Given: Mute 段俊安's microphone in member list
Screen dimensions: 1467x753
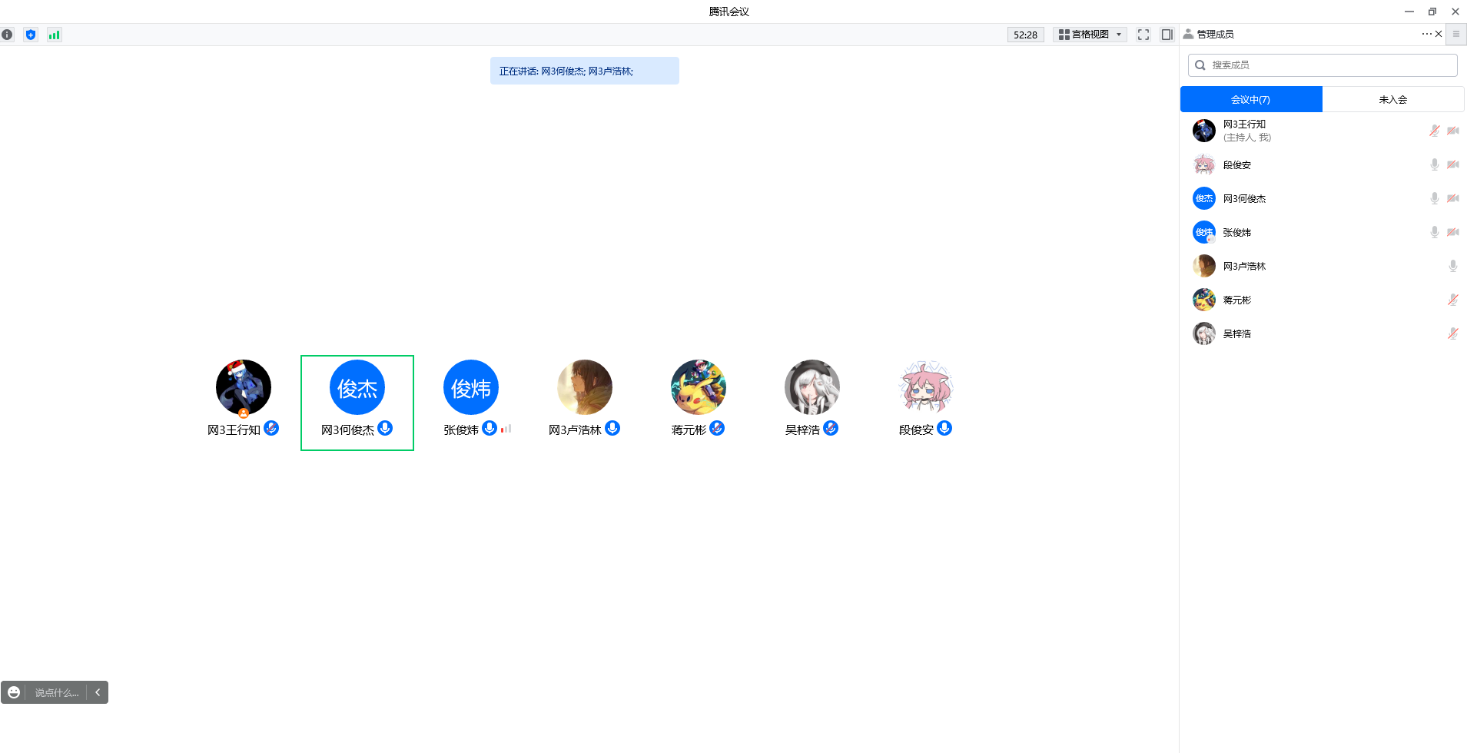Looking at the screenshot, I should coord(1434,164).
